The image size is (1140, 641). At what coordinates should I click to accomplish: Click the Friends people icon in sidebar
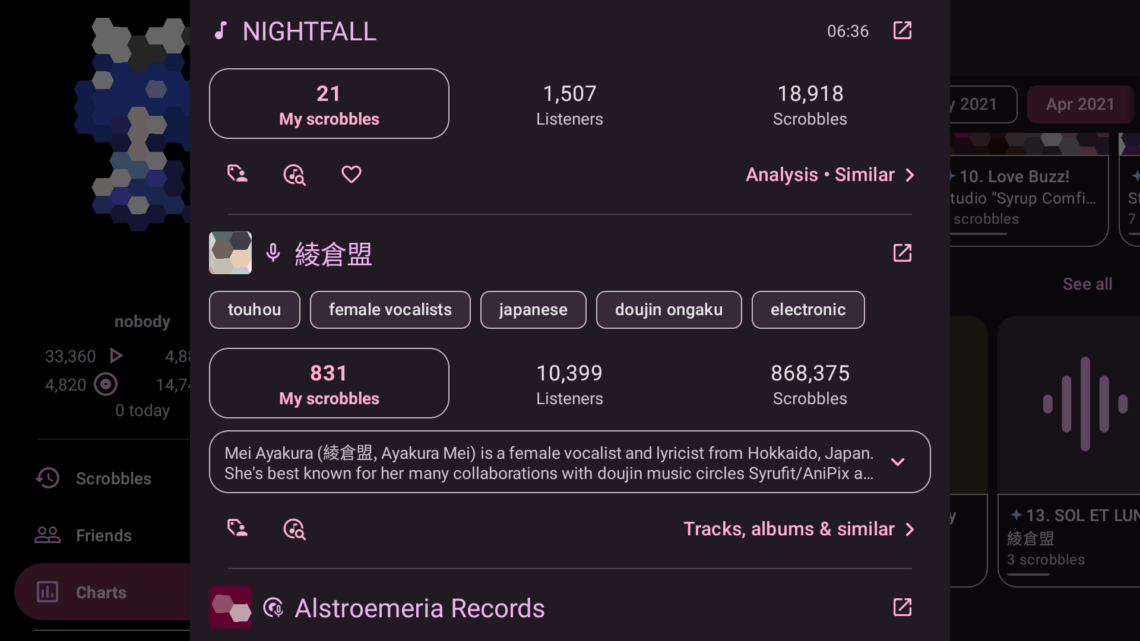(47, 535)
